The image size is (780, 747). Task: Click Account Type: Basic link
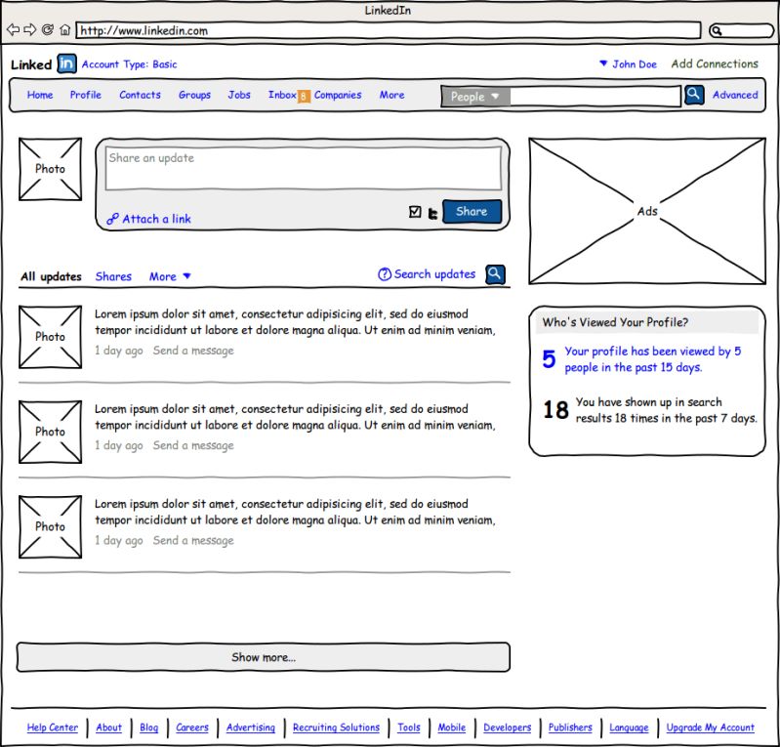click(x=129, y=64)
